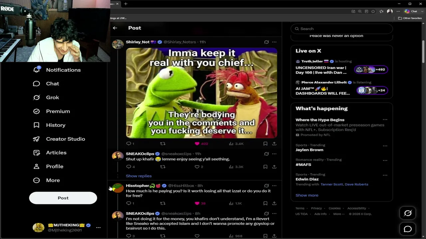Share Hisstopher's post
The width and height of the screenshot is (426, 239).
coord(274,203)
